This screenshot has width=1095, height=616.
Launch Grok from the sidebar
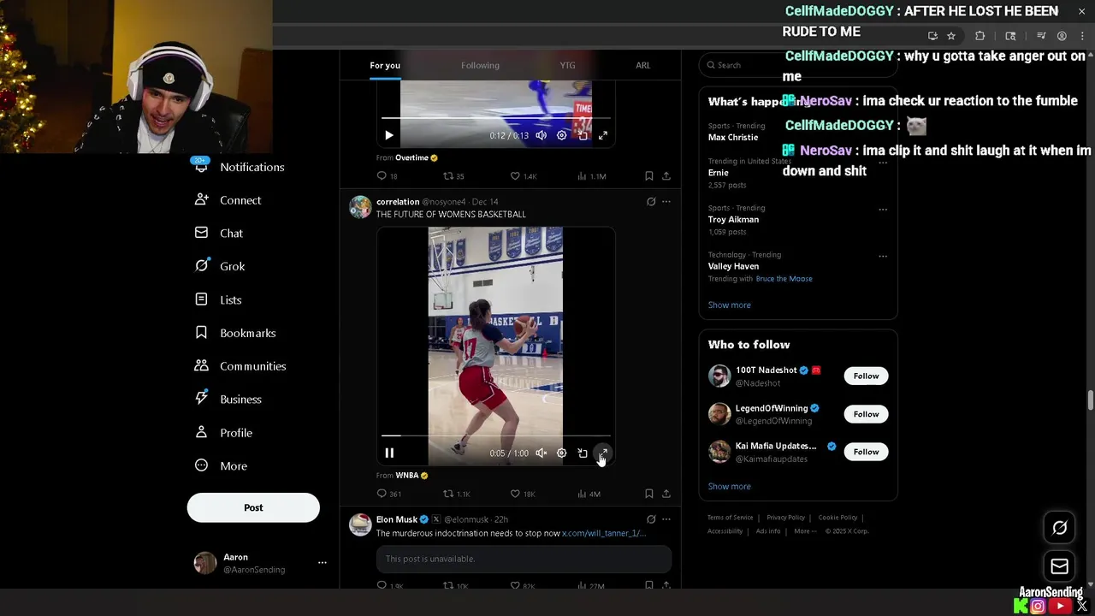coord(220,266)
